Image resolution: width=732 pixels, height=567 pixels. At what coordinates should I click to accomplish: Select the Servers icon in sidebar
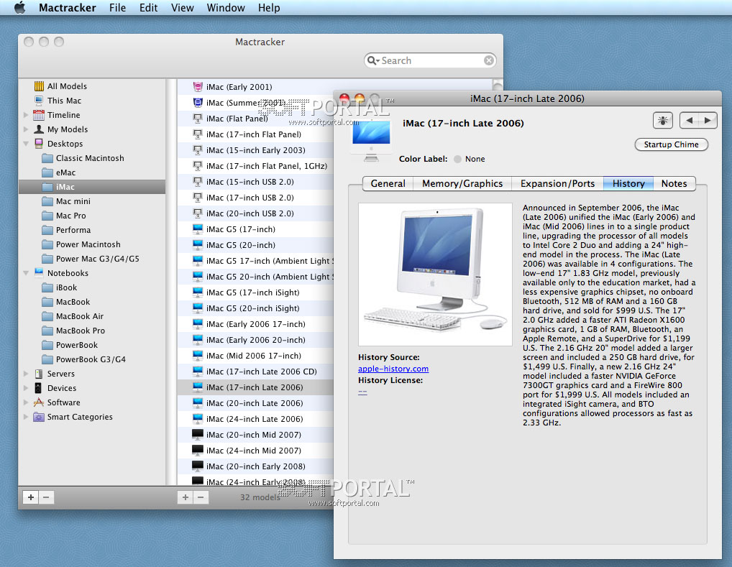click(39, 374)
